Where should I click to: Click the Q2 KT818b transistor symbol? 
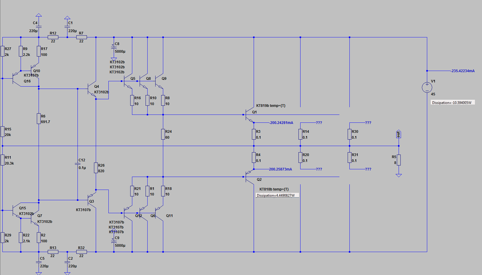click(249, 177)
